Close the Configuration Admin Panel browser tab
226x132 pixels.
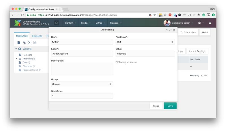click(60, 9)
